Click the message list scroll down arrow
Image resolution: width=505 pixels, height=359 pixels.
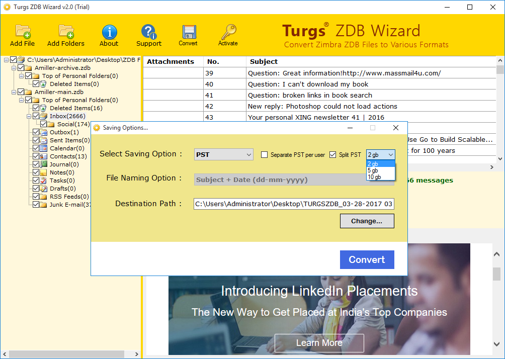tap(500, 158)
